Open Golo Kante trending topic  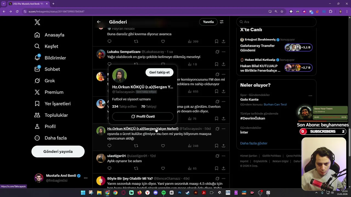pyautogui.click(x=249, y=100)
